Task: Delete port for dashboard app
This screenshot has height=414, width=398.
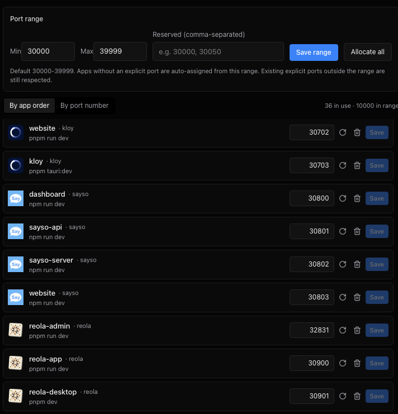Action: coord(357,198)
